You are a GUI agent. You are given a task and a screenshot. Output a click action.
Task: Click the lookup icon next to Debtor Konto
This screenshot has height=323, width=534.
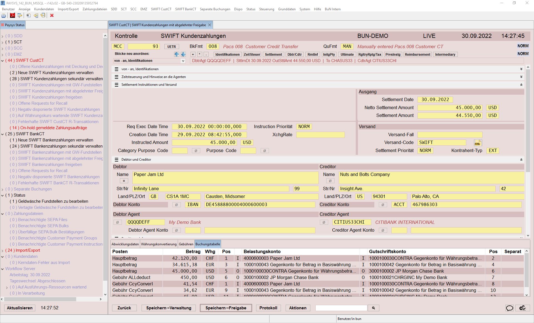[x=176, y=205]
